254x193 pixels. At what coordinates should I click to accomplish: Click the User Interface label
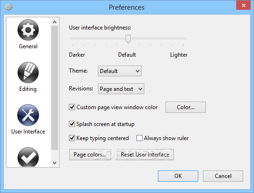pyautogui.click(x=28, y=132)
